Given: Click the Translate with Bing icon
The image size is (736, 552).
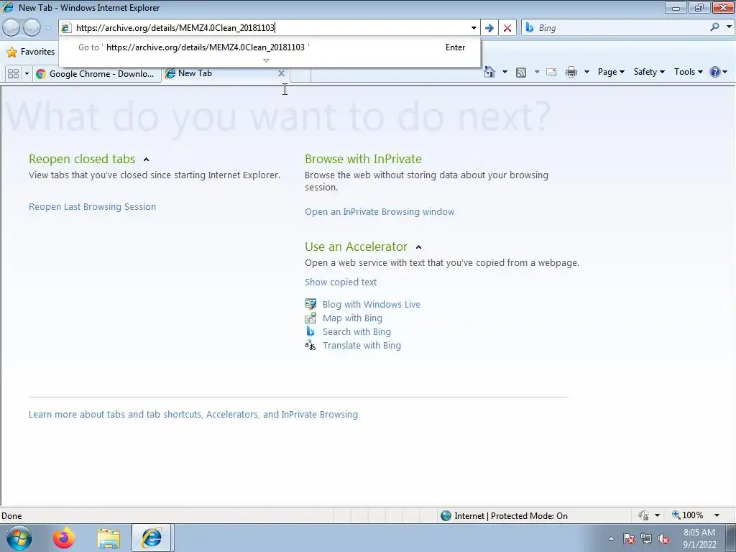Looking at the screenshot, I should [310, 346].
